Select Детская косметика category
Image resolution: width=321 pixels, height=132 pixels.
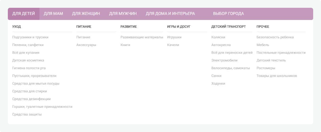click(x=28, y=60)
